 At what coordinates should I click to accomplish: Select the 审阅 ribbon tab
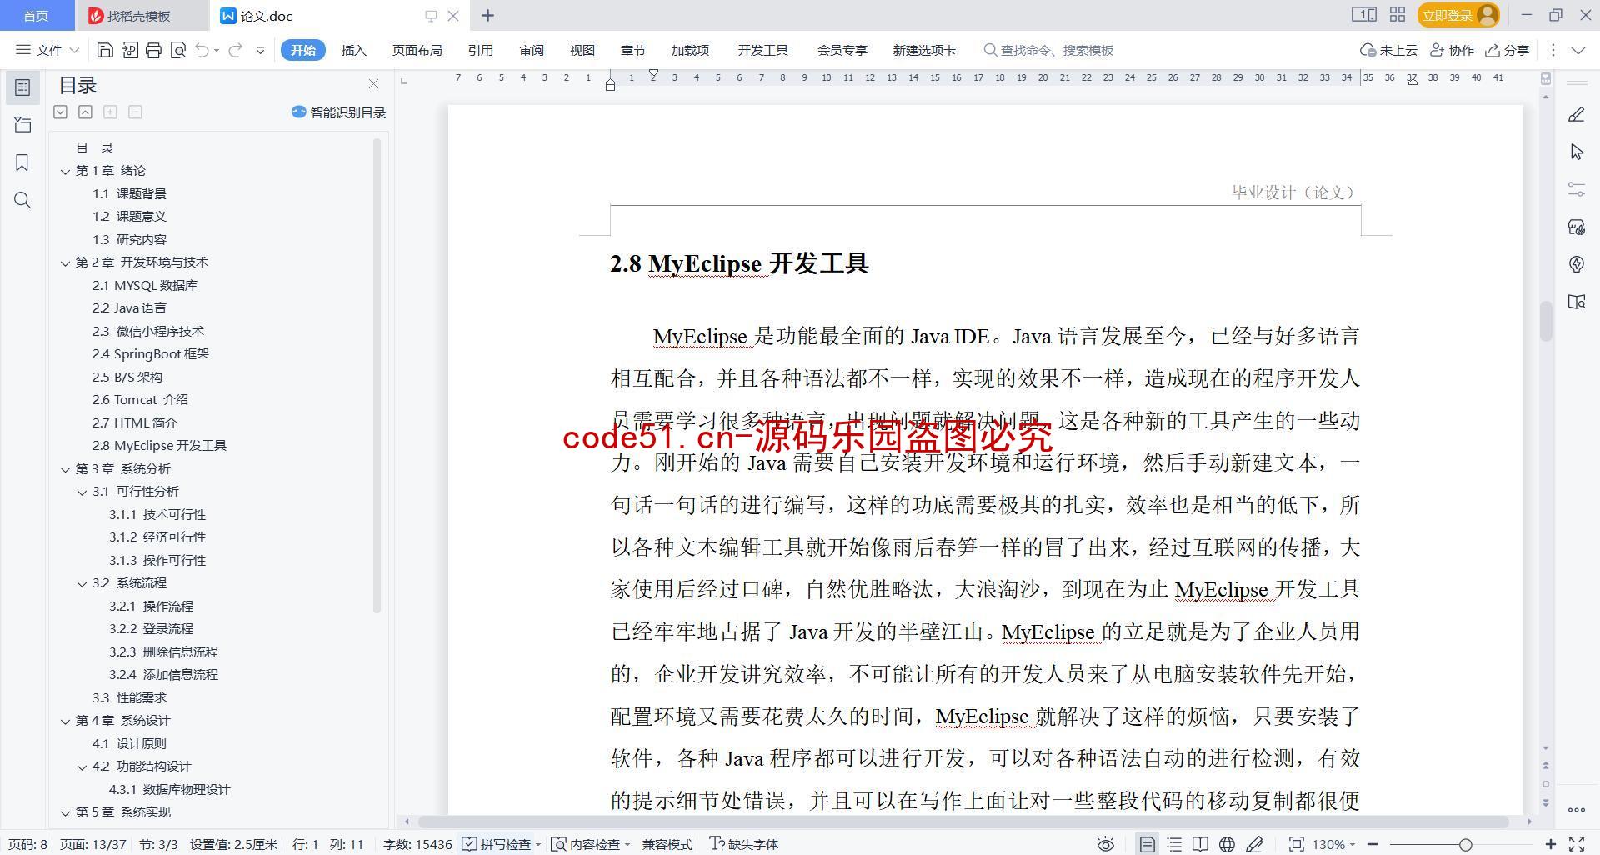coord(531,50)
